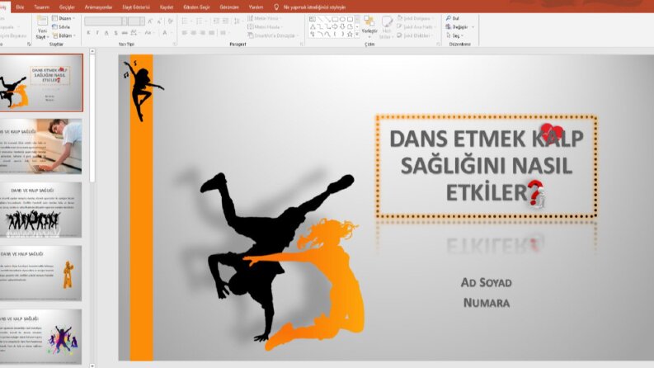This screenshot has height=368, width=654.
Task: Switch to the Görünüm tab
Action: 229,7
